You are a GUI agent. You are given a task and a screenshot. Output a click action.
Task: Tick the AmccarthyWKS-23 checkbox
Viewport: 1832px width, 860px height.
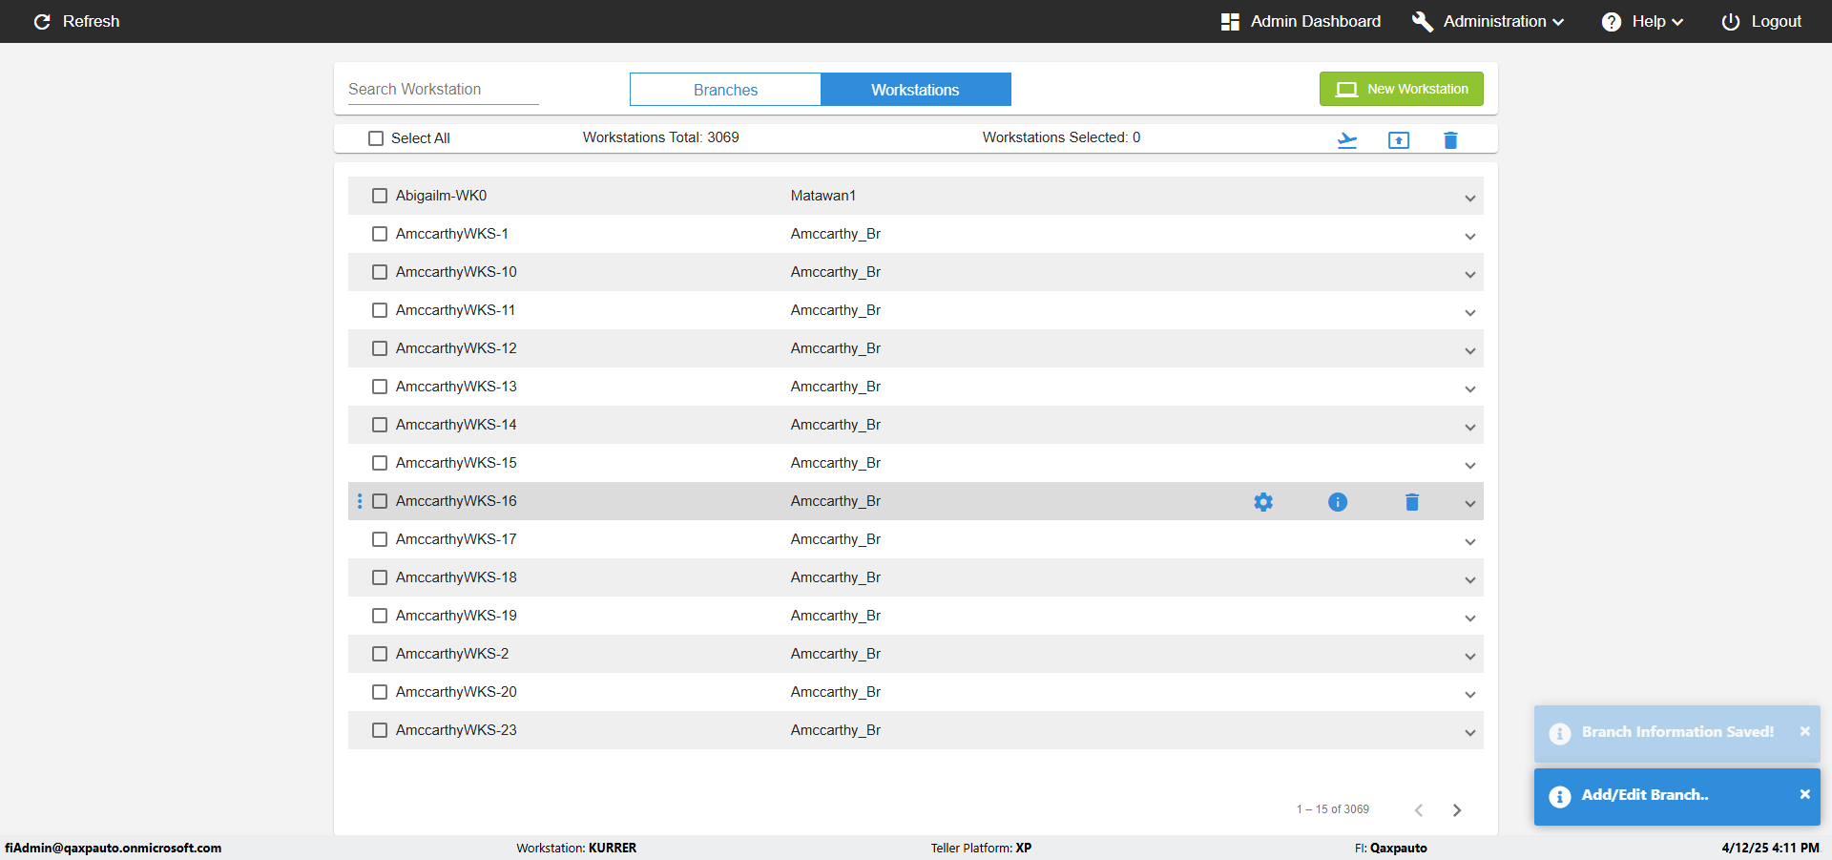coord(380,730)
